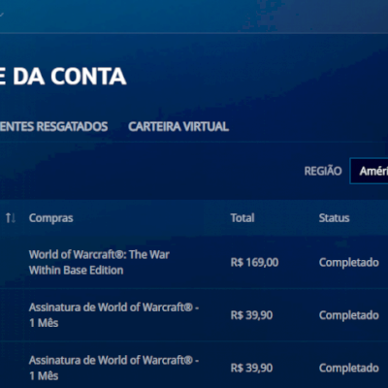This screenshot has height=388, width=388.
Task: Click Completado status in the bottom row
Action: coord(349,368)
